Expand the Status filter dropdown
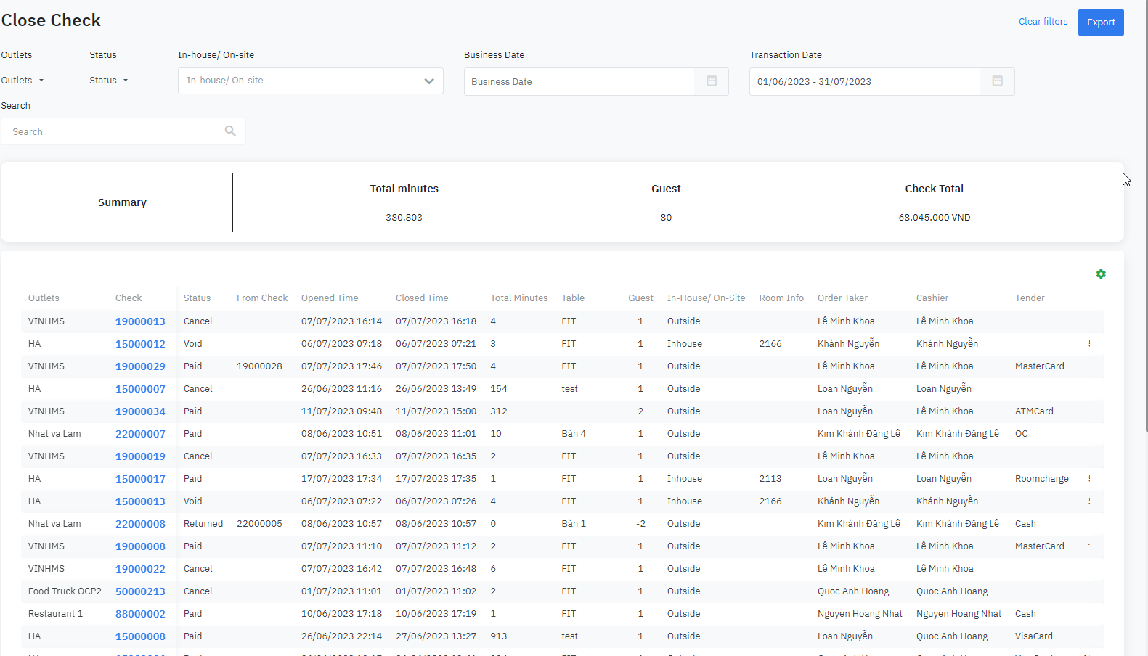 [108, 81]
